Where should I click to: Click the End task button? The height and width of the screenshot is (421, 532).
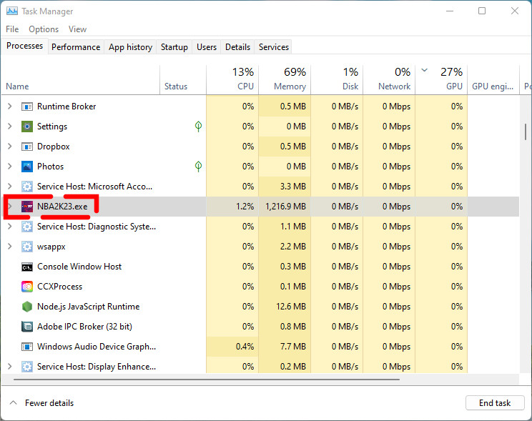pos(495,403)
